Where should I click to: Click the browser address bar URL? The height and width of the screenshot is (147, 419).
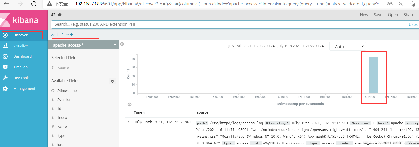229,4
